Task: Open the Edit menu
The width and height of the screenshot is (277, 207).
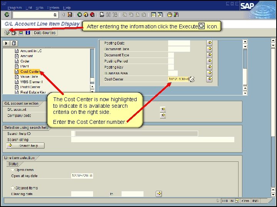Action: [29, 8]
